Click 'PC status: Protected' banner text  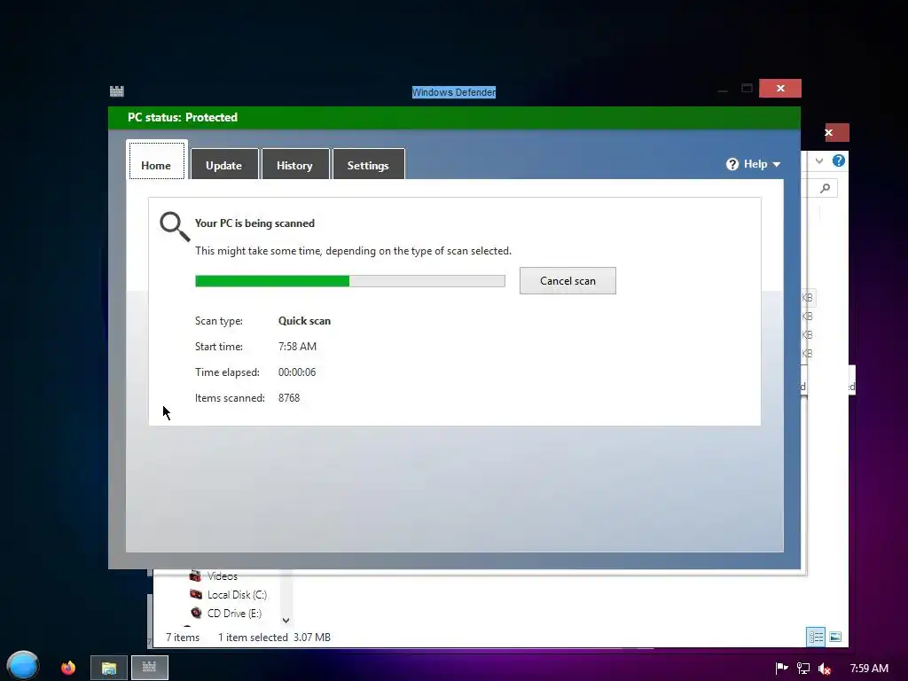pos(183,117)
